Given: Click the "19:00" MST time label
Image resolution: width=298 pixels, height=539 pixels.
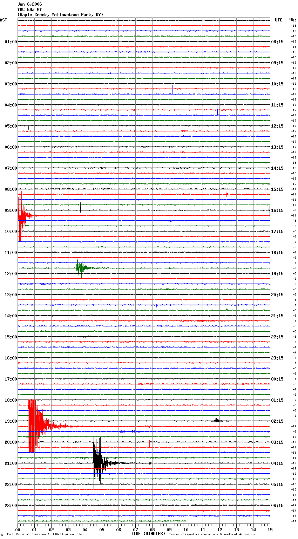Looking at the screenshot, I should click(11, 421).
